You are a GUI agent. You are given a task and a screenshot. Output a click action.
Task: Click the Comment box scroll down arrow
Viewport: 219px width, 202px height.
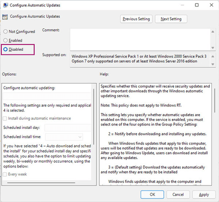click(x=213, y=48)
